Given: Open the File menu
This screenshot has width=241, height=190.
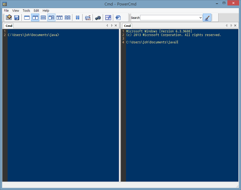Looking at the screenshot, I should tap(6, 10).
